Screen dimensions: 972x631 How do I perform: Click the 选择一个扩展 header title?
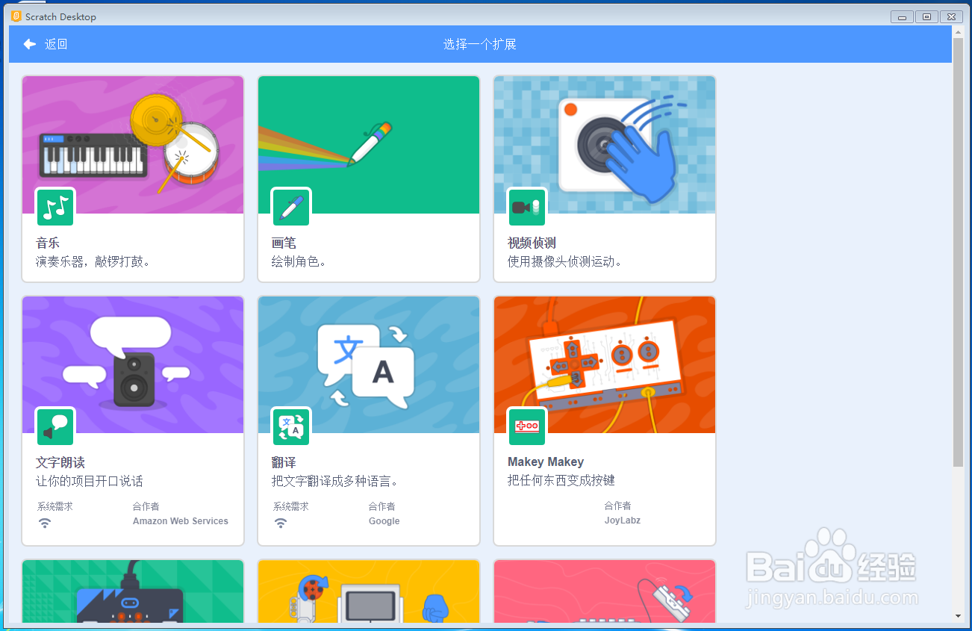[x=480, y=44]
